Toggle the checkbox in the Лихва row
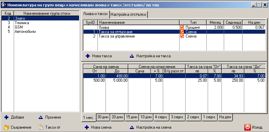Viewport: 269px width, 132px height. coord(182,27)
